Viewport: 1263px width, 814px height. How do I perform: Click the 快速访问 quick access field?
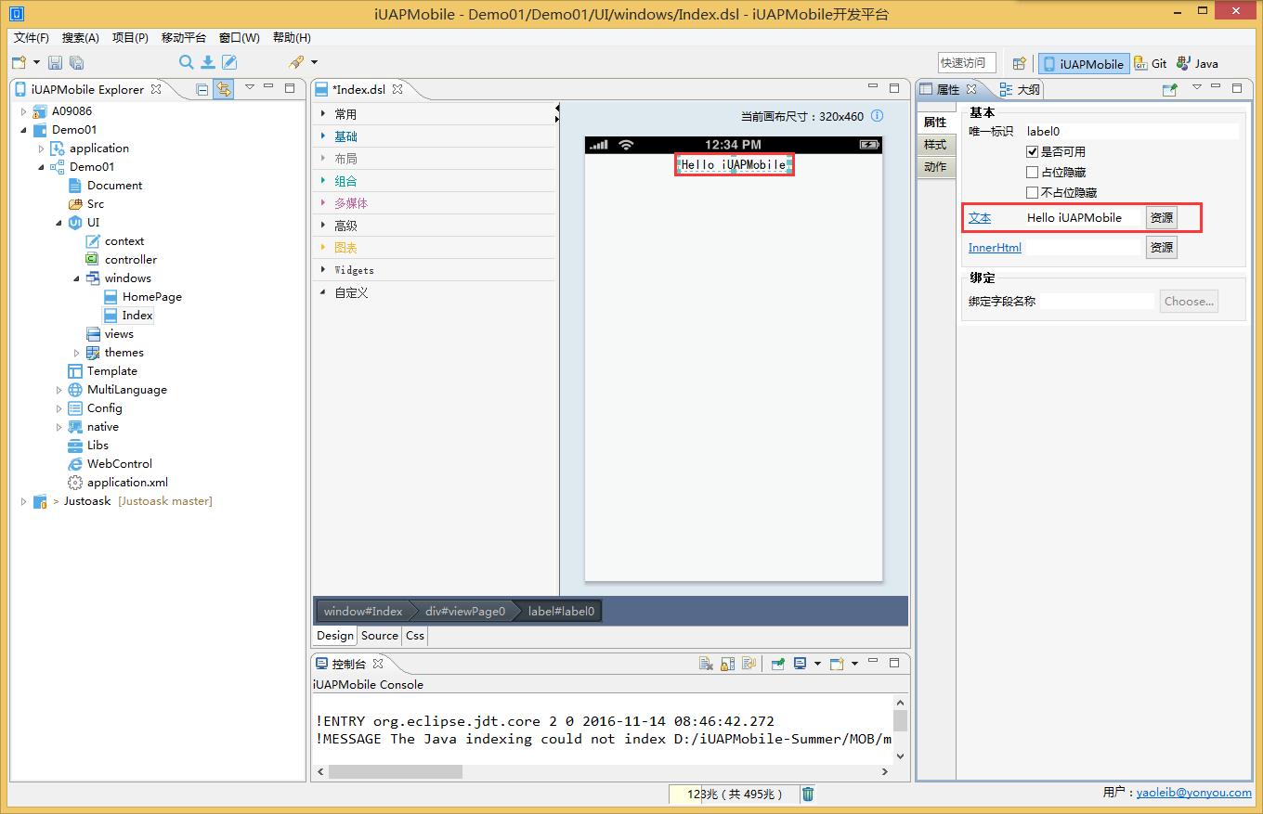[x=967, y=63]
